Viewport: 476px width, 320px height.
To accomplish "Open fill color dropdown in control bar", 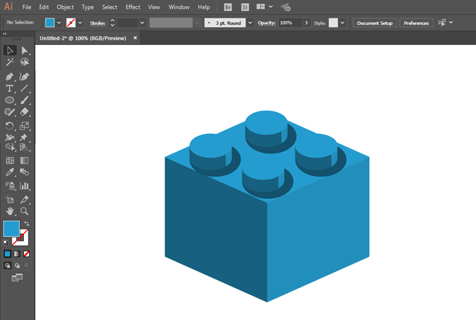I will [61, 22].
